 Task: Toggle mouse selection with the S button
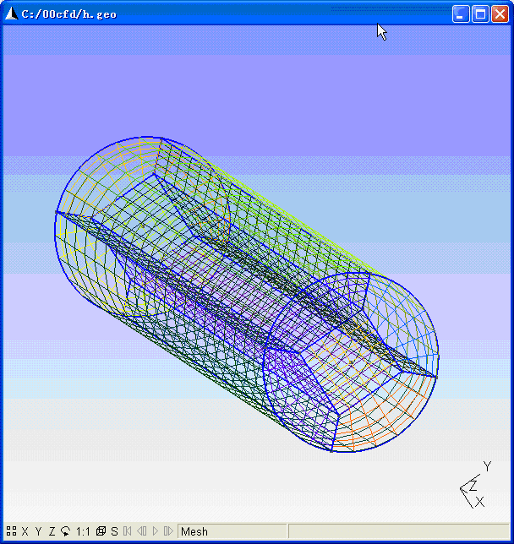click(114, 531)
